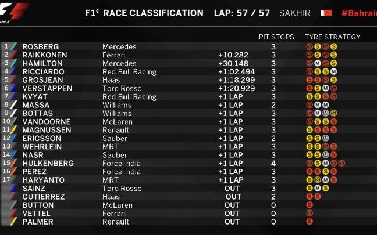The image size is (377, 235).
Task: Click the +1:02.494 gap for Ricciardo
Action: [x=236, y=71]
